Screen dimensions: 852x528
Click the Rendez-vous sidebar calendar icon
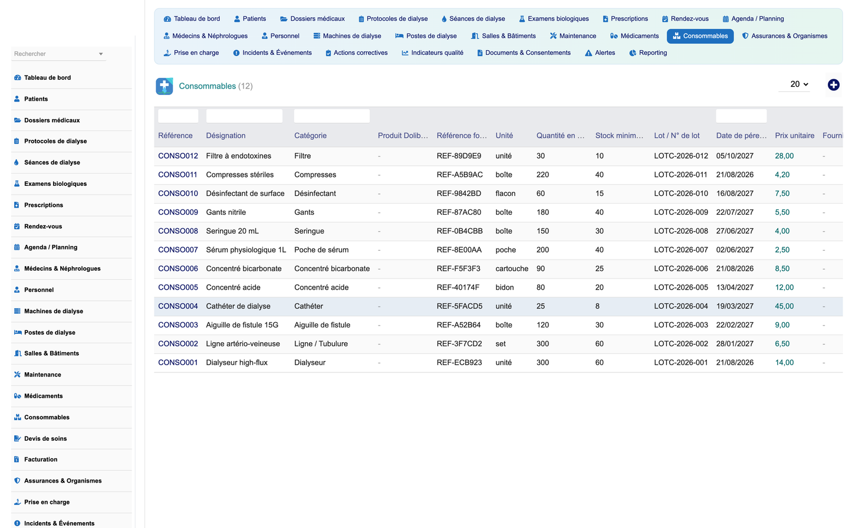click(17, 227)
